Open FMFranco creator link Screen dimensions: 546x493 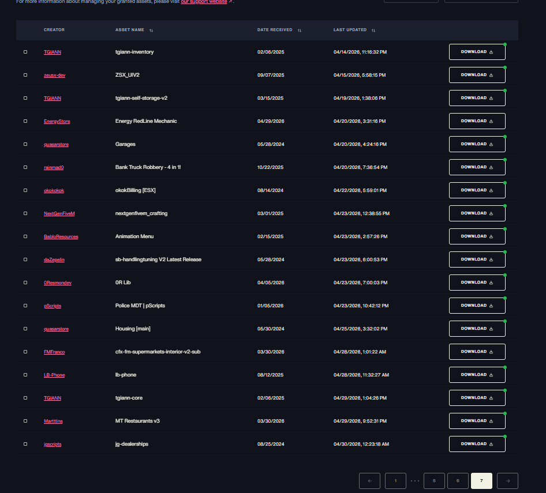point(54,352)
